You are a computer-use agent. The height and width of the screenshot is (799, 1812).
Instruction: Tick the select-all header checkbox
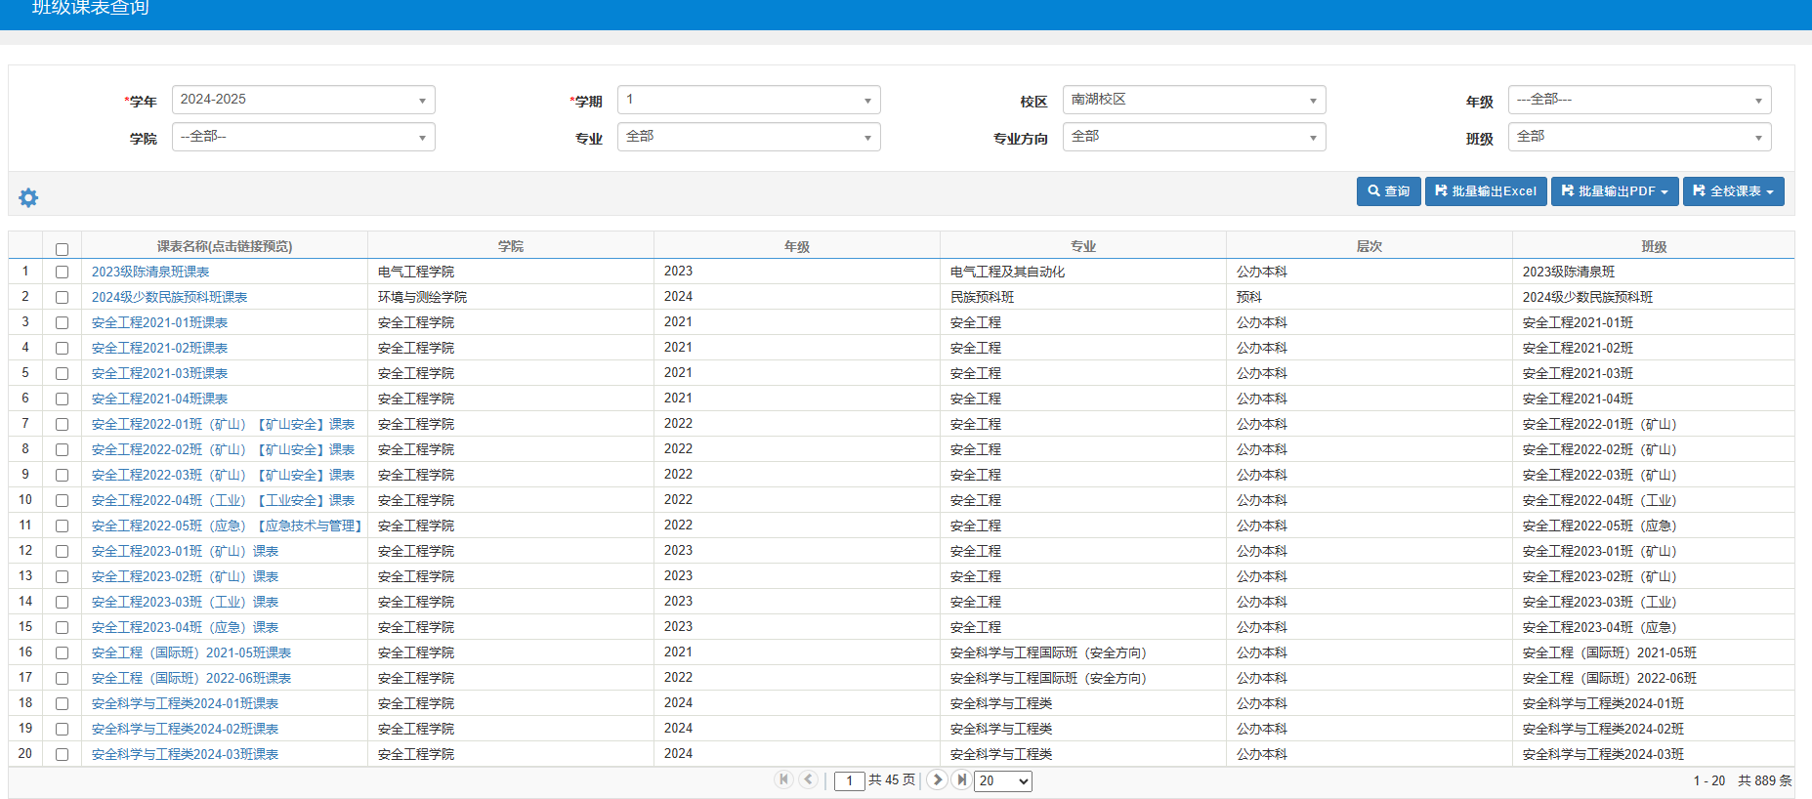click(62, 249)
